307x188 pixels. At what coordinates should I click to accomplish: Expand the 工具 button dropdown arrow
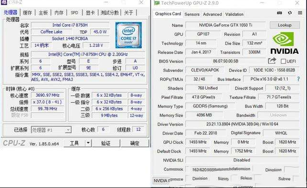[88, 143]
